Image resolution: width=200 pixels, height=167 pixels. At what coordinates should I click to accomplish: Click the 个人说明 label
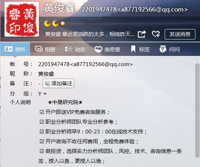coord(20,102)
